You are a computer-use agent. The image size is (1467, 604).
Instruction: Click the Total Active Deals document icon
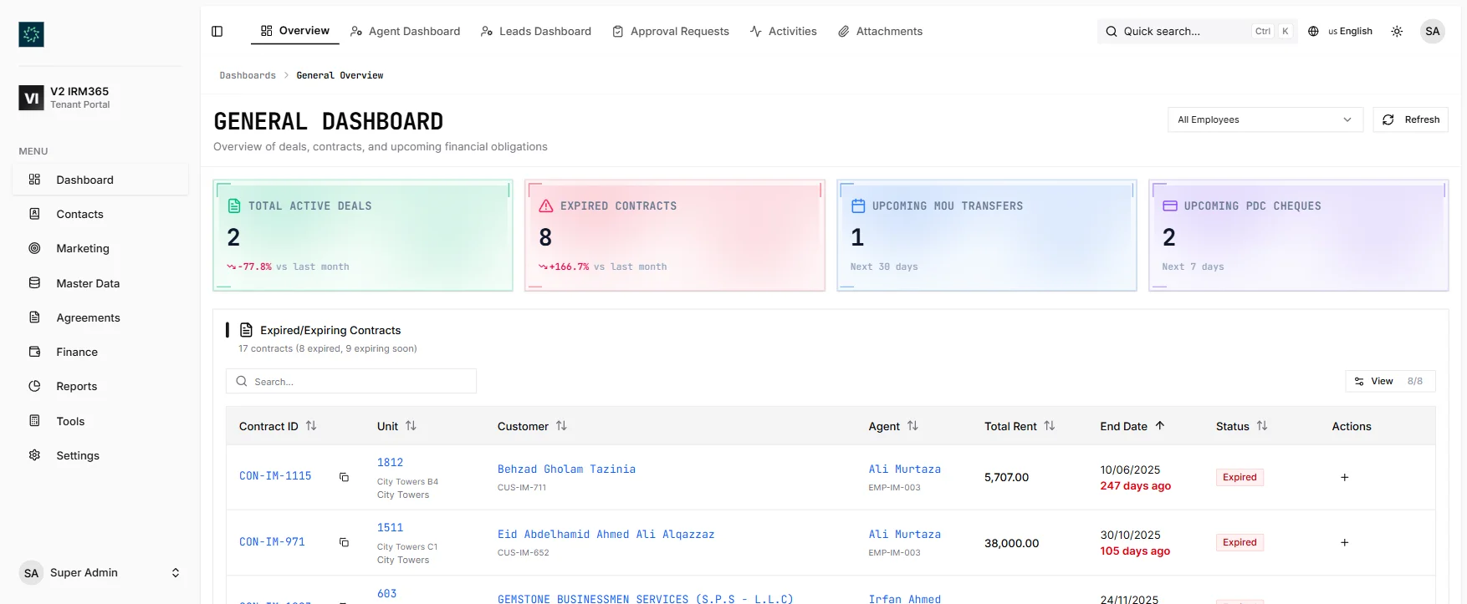click(x=234, y=206)
